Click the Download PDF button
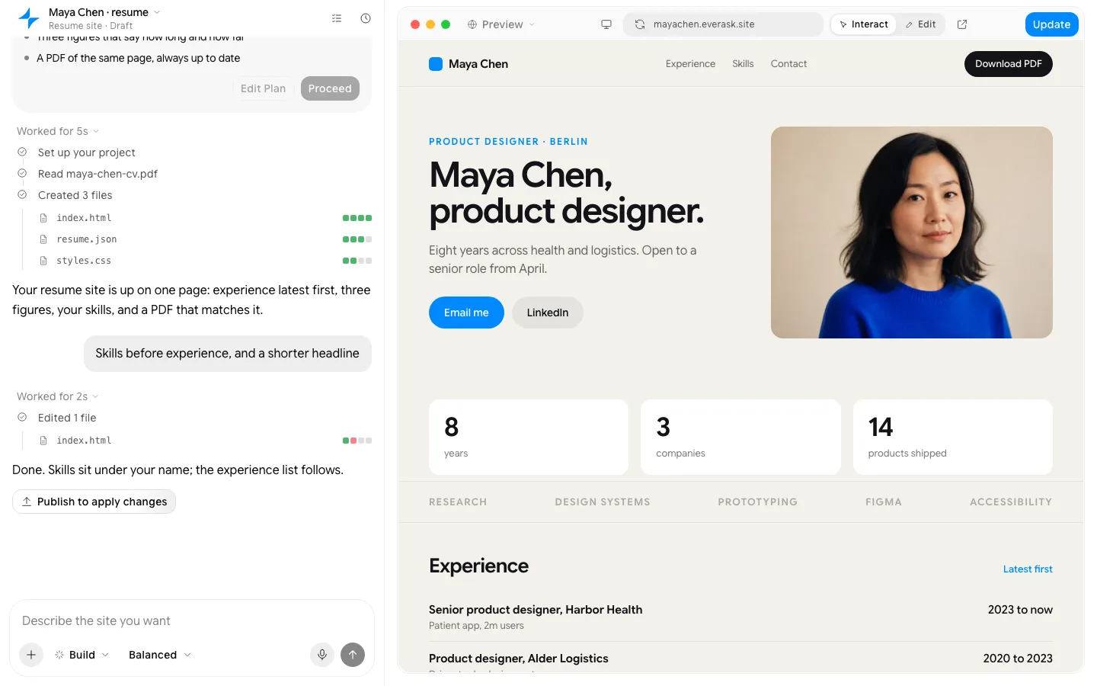1097x686 pixels. (x=1009, y=64)
